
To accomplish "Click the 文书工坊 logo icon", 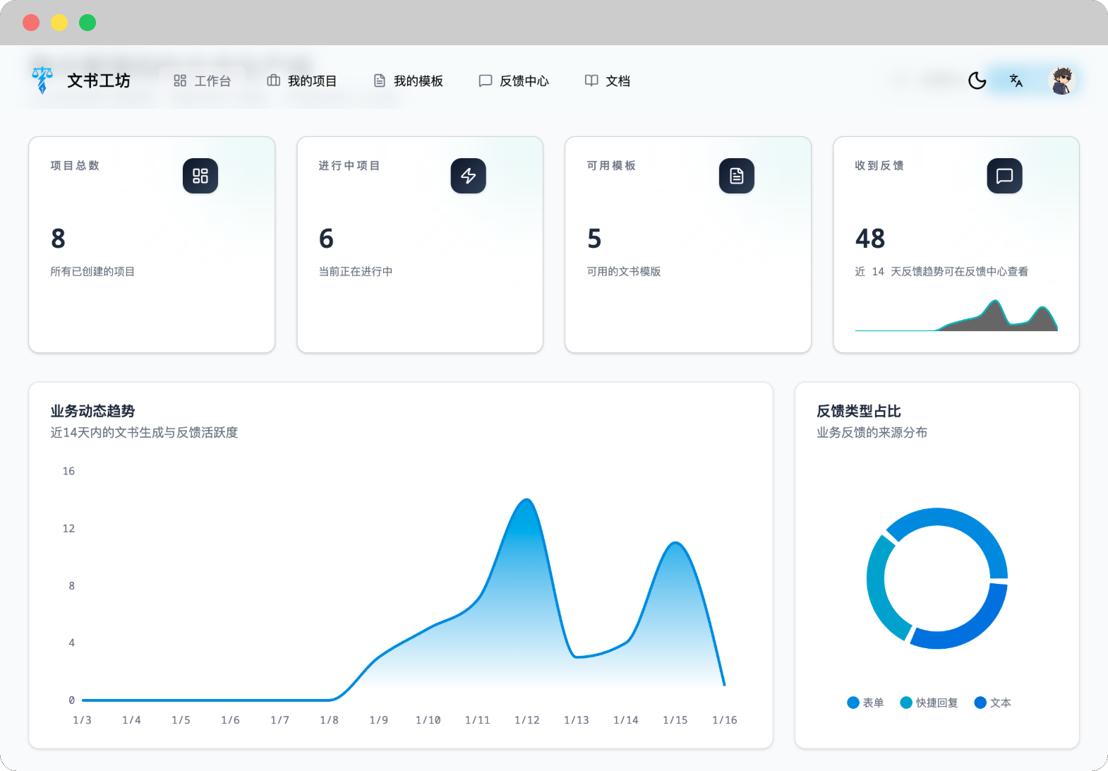I will (x=42, y=80).
